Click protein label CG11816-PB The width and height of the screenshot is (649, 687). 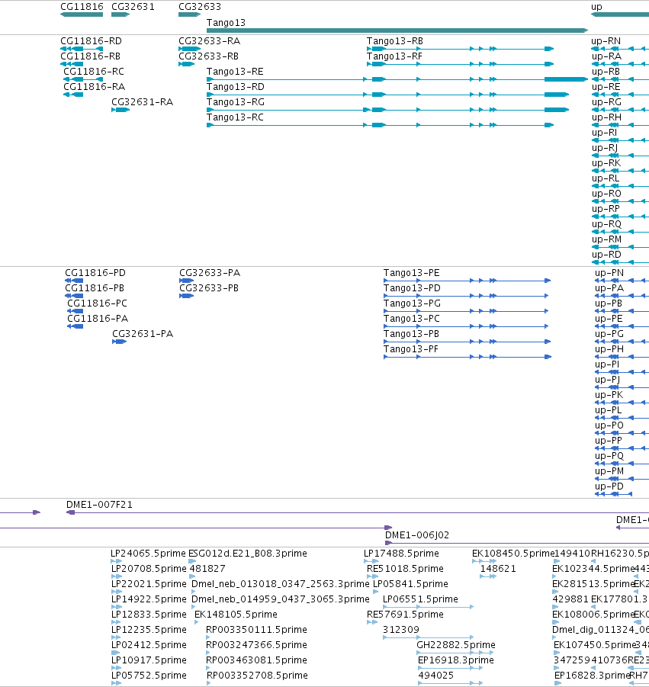tap(95, 288)
